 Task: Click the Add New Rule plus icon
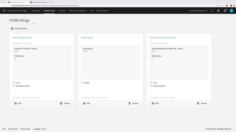[x=12, y=29]
